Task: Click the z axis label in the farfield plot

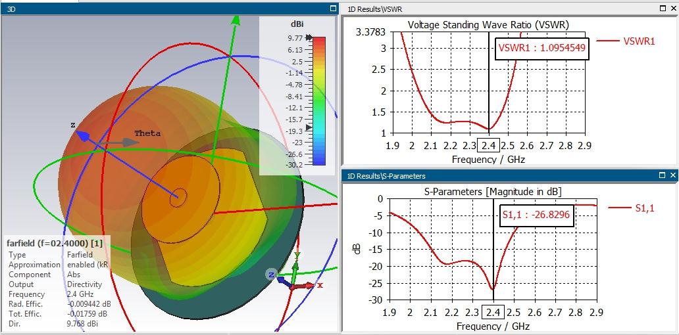Action: [73, 125]
